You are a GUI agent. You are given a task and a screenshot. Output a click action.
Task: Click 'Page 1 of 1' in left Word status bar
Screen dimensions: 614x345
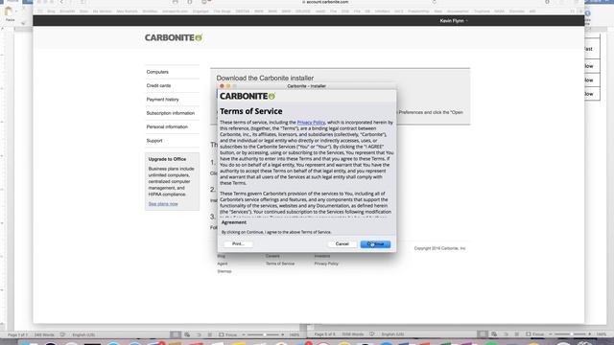coord(17,334)
